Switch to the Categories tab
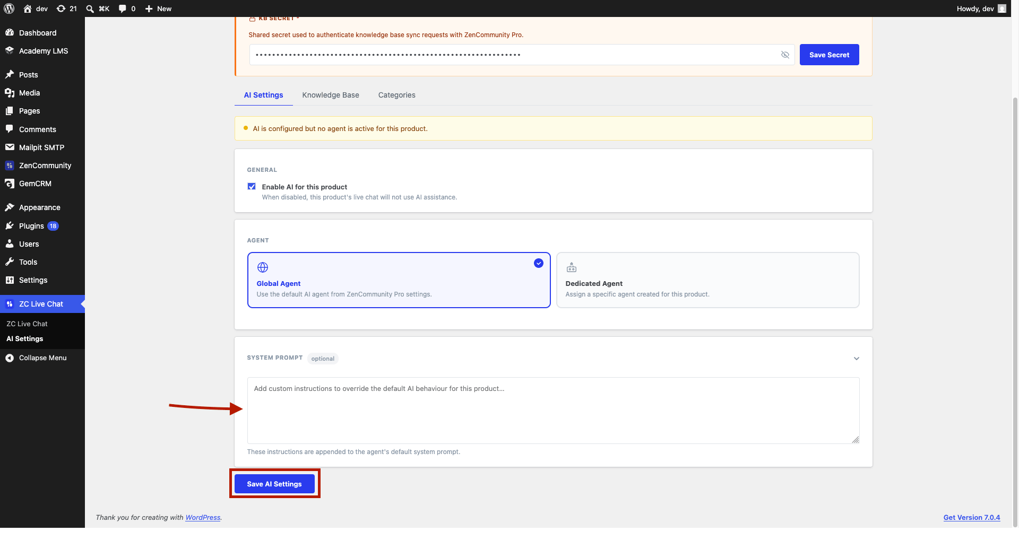Screen dimensions: 1019x540 click(396, 95)
